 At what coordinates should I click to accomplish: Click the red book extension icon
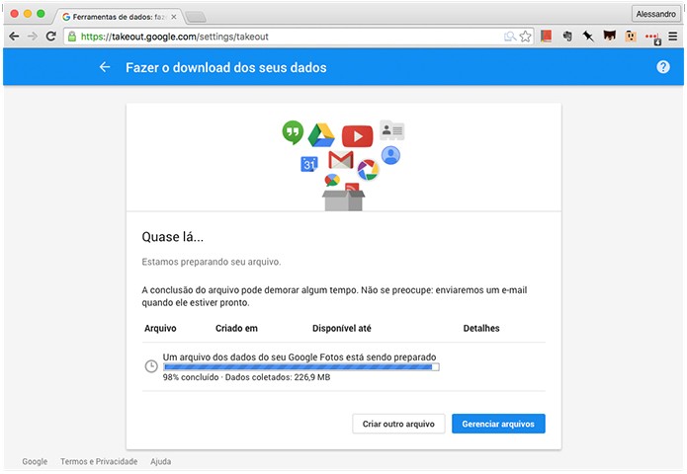coord(546,36)
